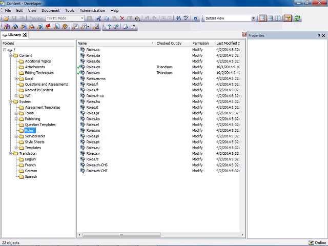Expand the Publishing folder
The height and width of the screenshot is (246, 328).
pos(16,119)
